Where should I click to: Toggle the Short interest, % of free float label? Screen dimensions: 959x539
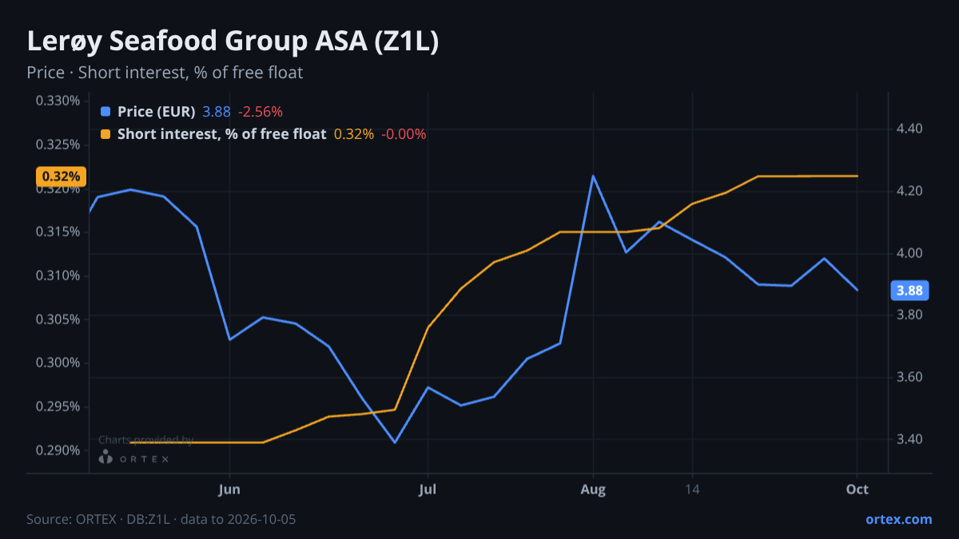(221, 134)
